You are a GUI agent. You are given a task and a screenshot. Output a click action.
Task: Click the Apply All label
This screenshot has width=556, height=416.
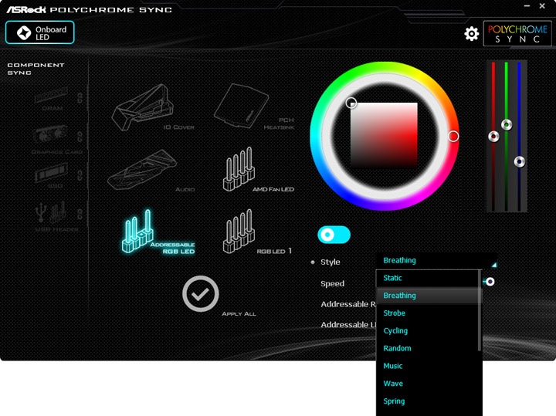239,313
